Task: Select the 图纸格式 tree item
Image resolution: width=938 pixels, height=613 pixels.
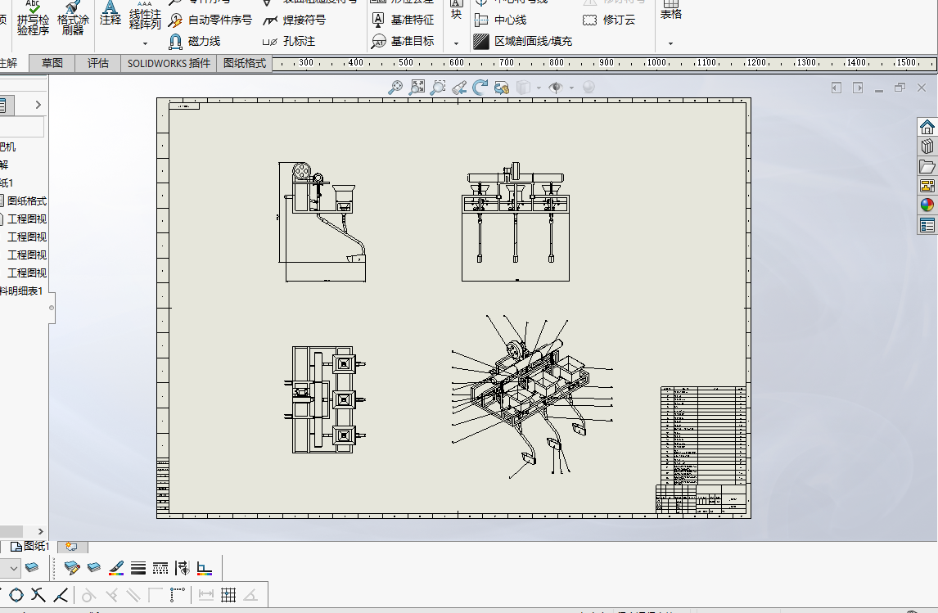Action: [27, 201]
